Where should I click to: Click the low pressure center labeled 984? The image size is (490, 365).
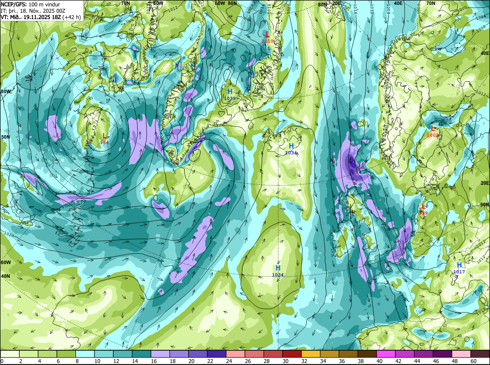104,138
